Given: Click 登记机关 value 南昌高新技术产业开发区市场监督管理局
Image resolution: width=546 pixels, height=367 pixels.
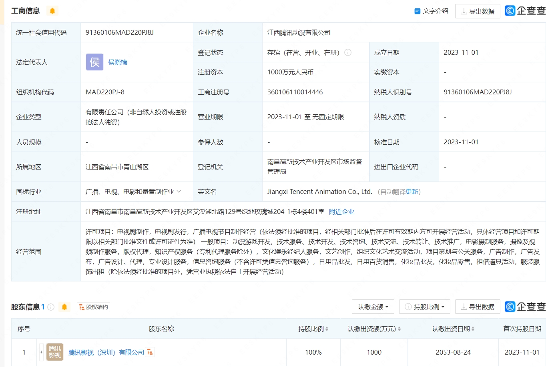Looking at the screenshot, I should coord(315,167).
